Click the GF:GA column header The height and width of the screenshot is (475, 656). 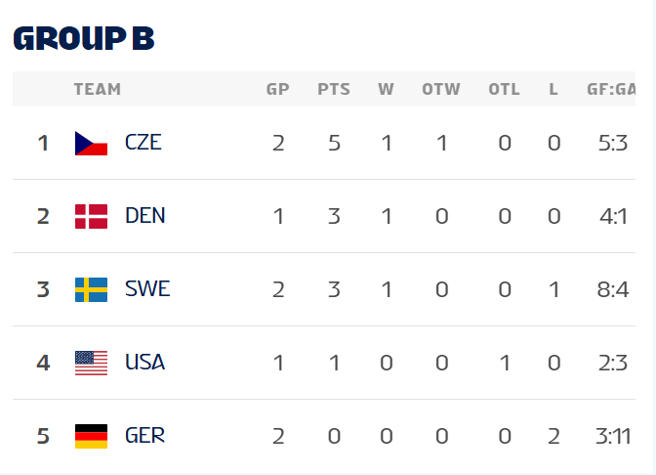tap(612, 89)
